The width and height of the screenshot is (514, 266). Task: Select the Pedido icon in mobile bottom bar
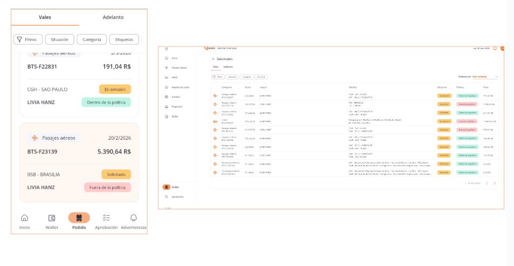pyautogui.click(x=79, y=218)
